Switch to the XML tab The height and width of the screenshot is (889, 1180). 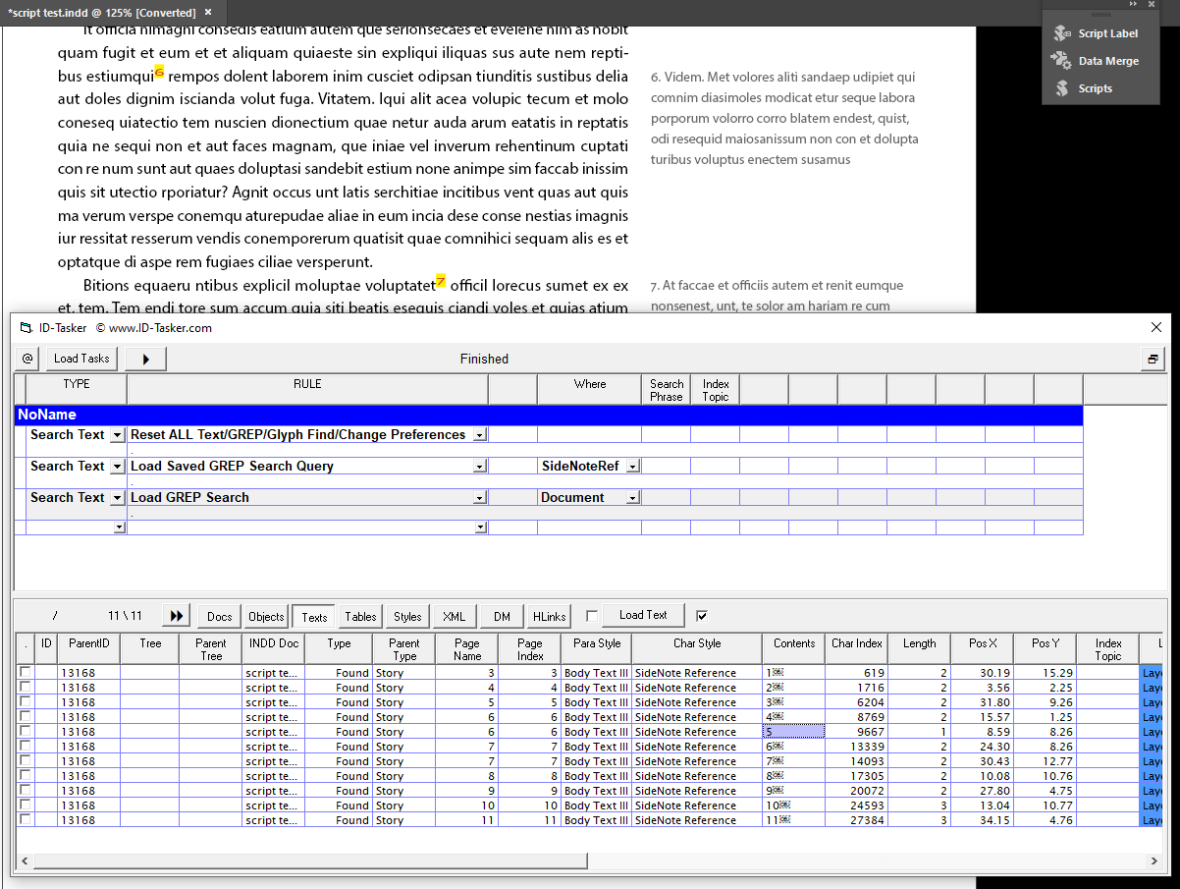click(x=454, y=615)
